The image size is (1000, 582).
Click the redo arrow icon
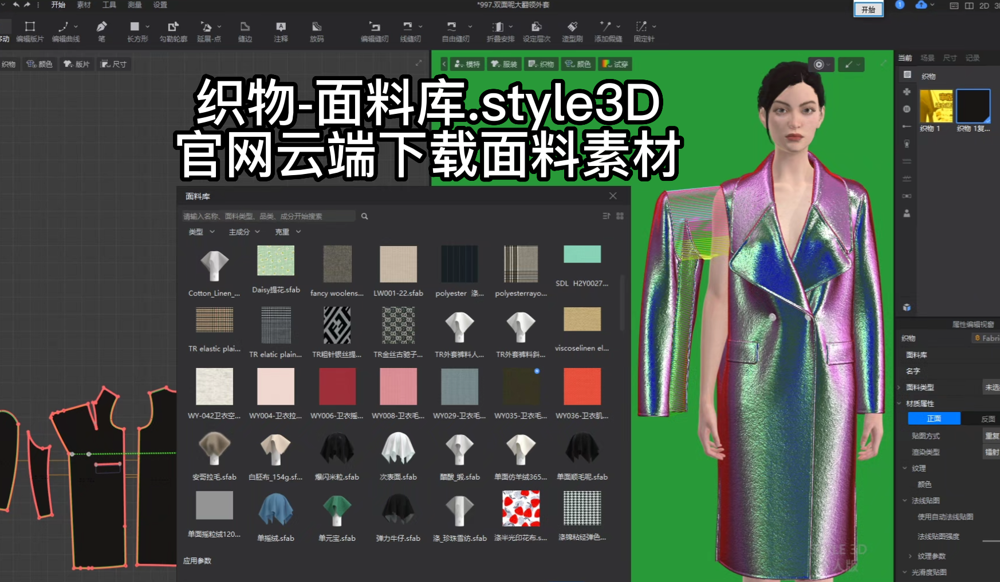(27, 5)
